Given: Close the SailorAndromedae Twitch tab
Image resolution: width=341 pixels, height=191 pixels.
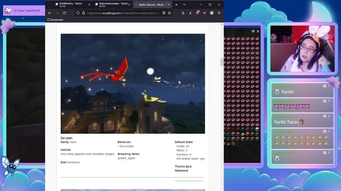Looking at the screenshot, I should pyautogui.click(x=129, y=5).
